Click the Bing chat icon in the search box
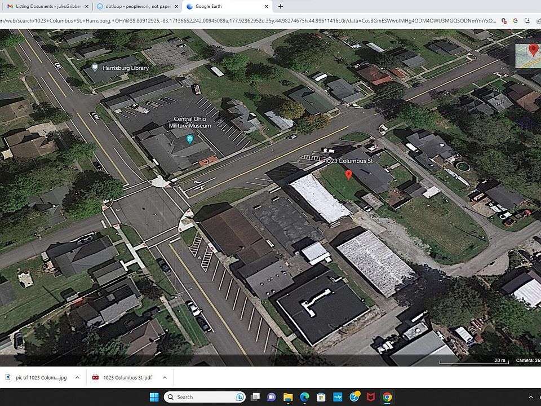Image resolution: width=541 pixels, height=406 pixels. (x=240, y=397)
